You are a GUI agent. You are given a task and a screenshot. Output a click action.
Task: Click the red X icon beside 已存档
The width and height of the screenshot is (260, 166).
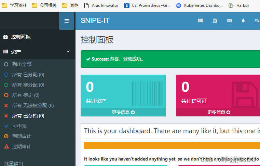tap(6, 116)
